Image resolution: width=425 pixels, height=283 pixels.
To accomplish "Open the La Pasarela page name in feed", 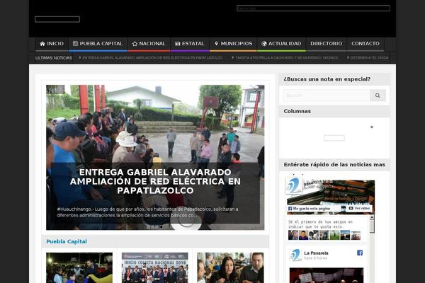I will 316,253.
